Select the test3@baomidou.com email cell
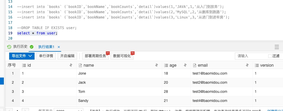 [222, 92]
